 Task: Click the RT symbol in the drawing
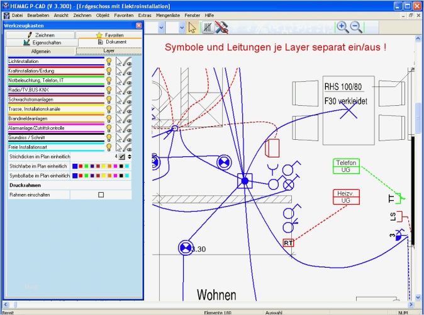click(288, 243)
